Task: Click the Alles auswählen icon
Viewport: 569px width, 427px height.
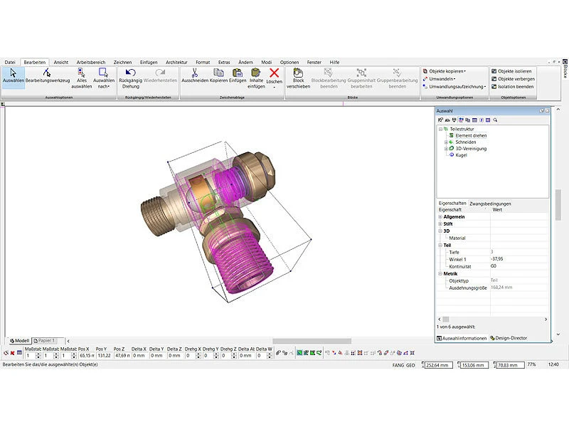Action: (81, 73)
